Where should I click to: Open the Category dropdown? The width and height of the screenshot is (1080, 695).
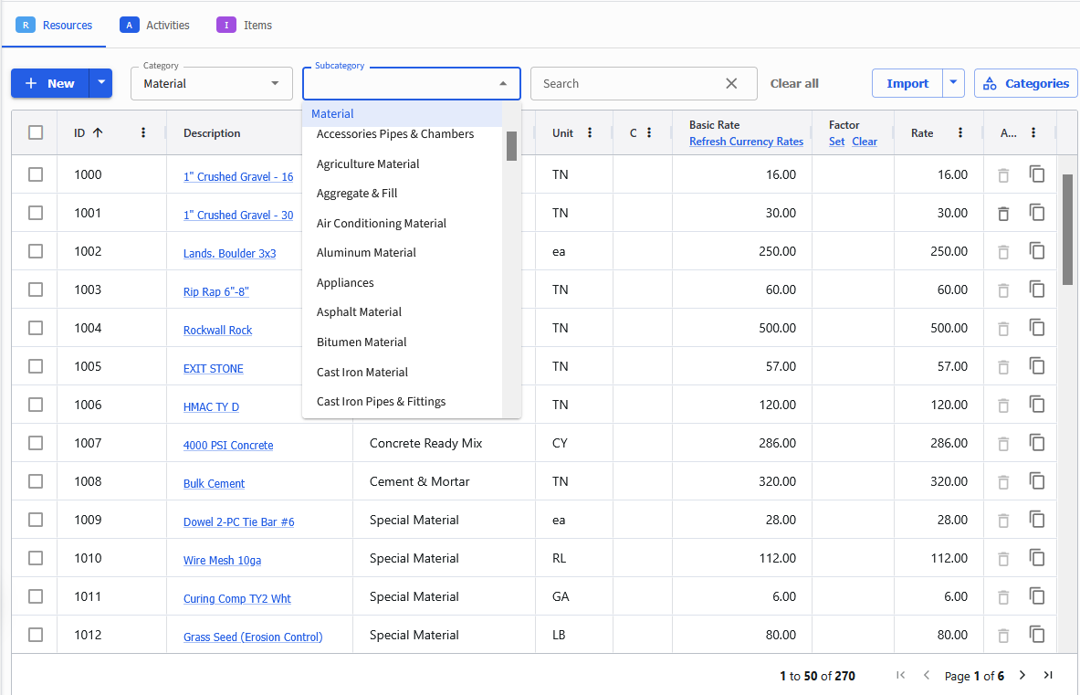pos(212,83)
